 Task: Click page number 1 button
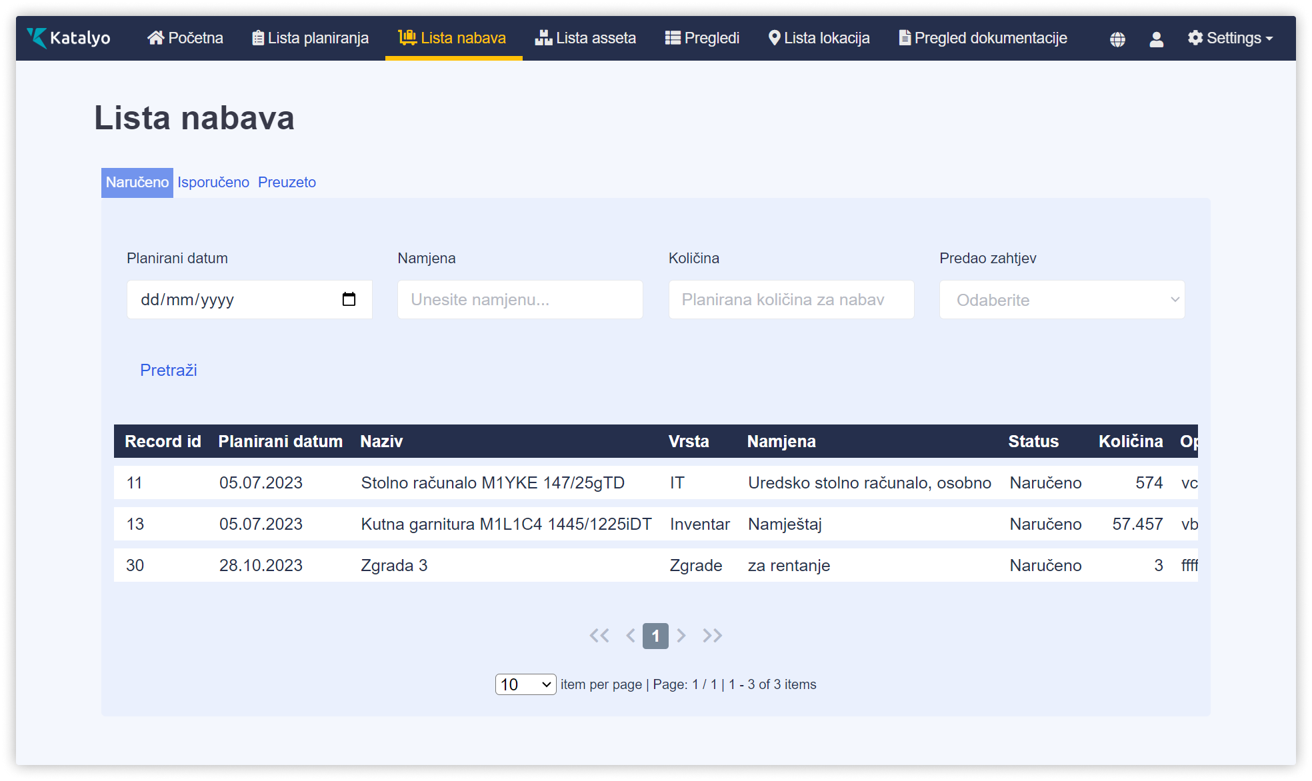(x=655, y=636)
